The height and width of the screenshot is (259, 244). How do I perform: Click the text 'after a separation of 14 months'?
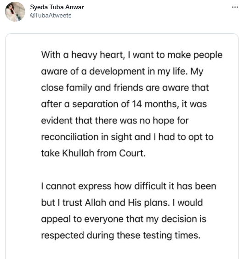[111, 104]
